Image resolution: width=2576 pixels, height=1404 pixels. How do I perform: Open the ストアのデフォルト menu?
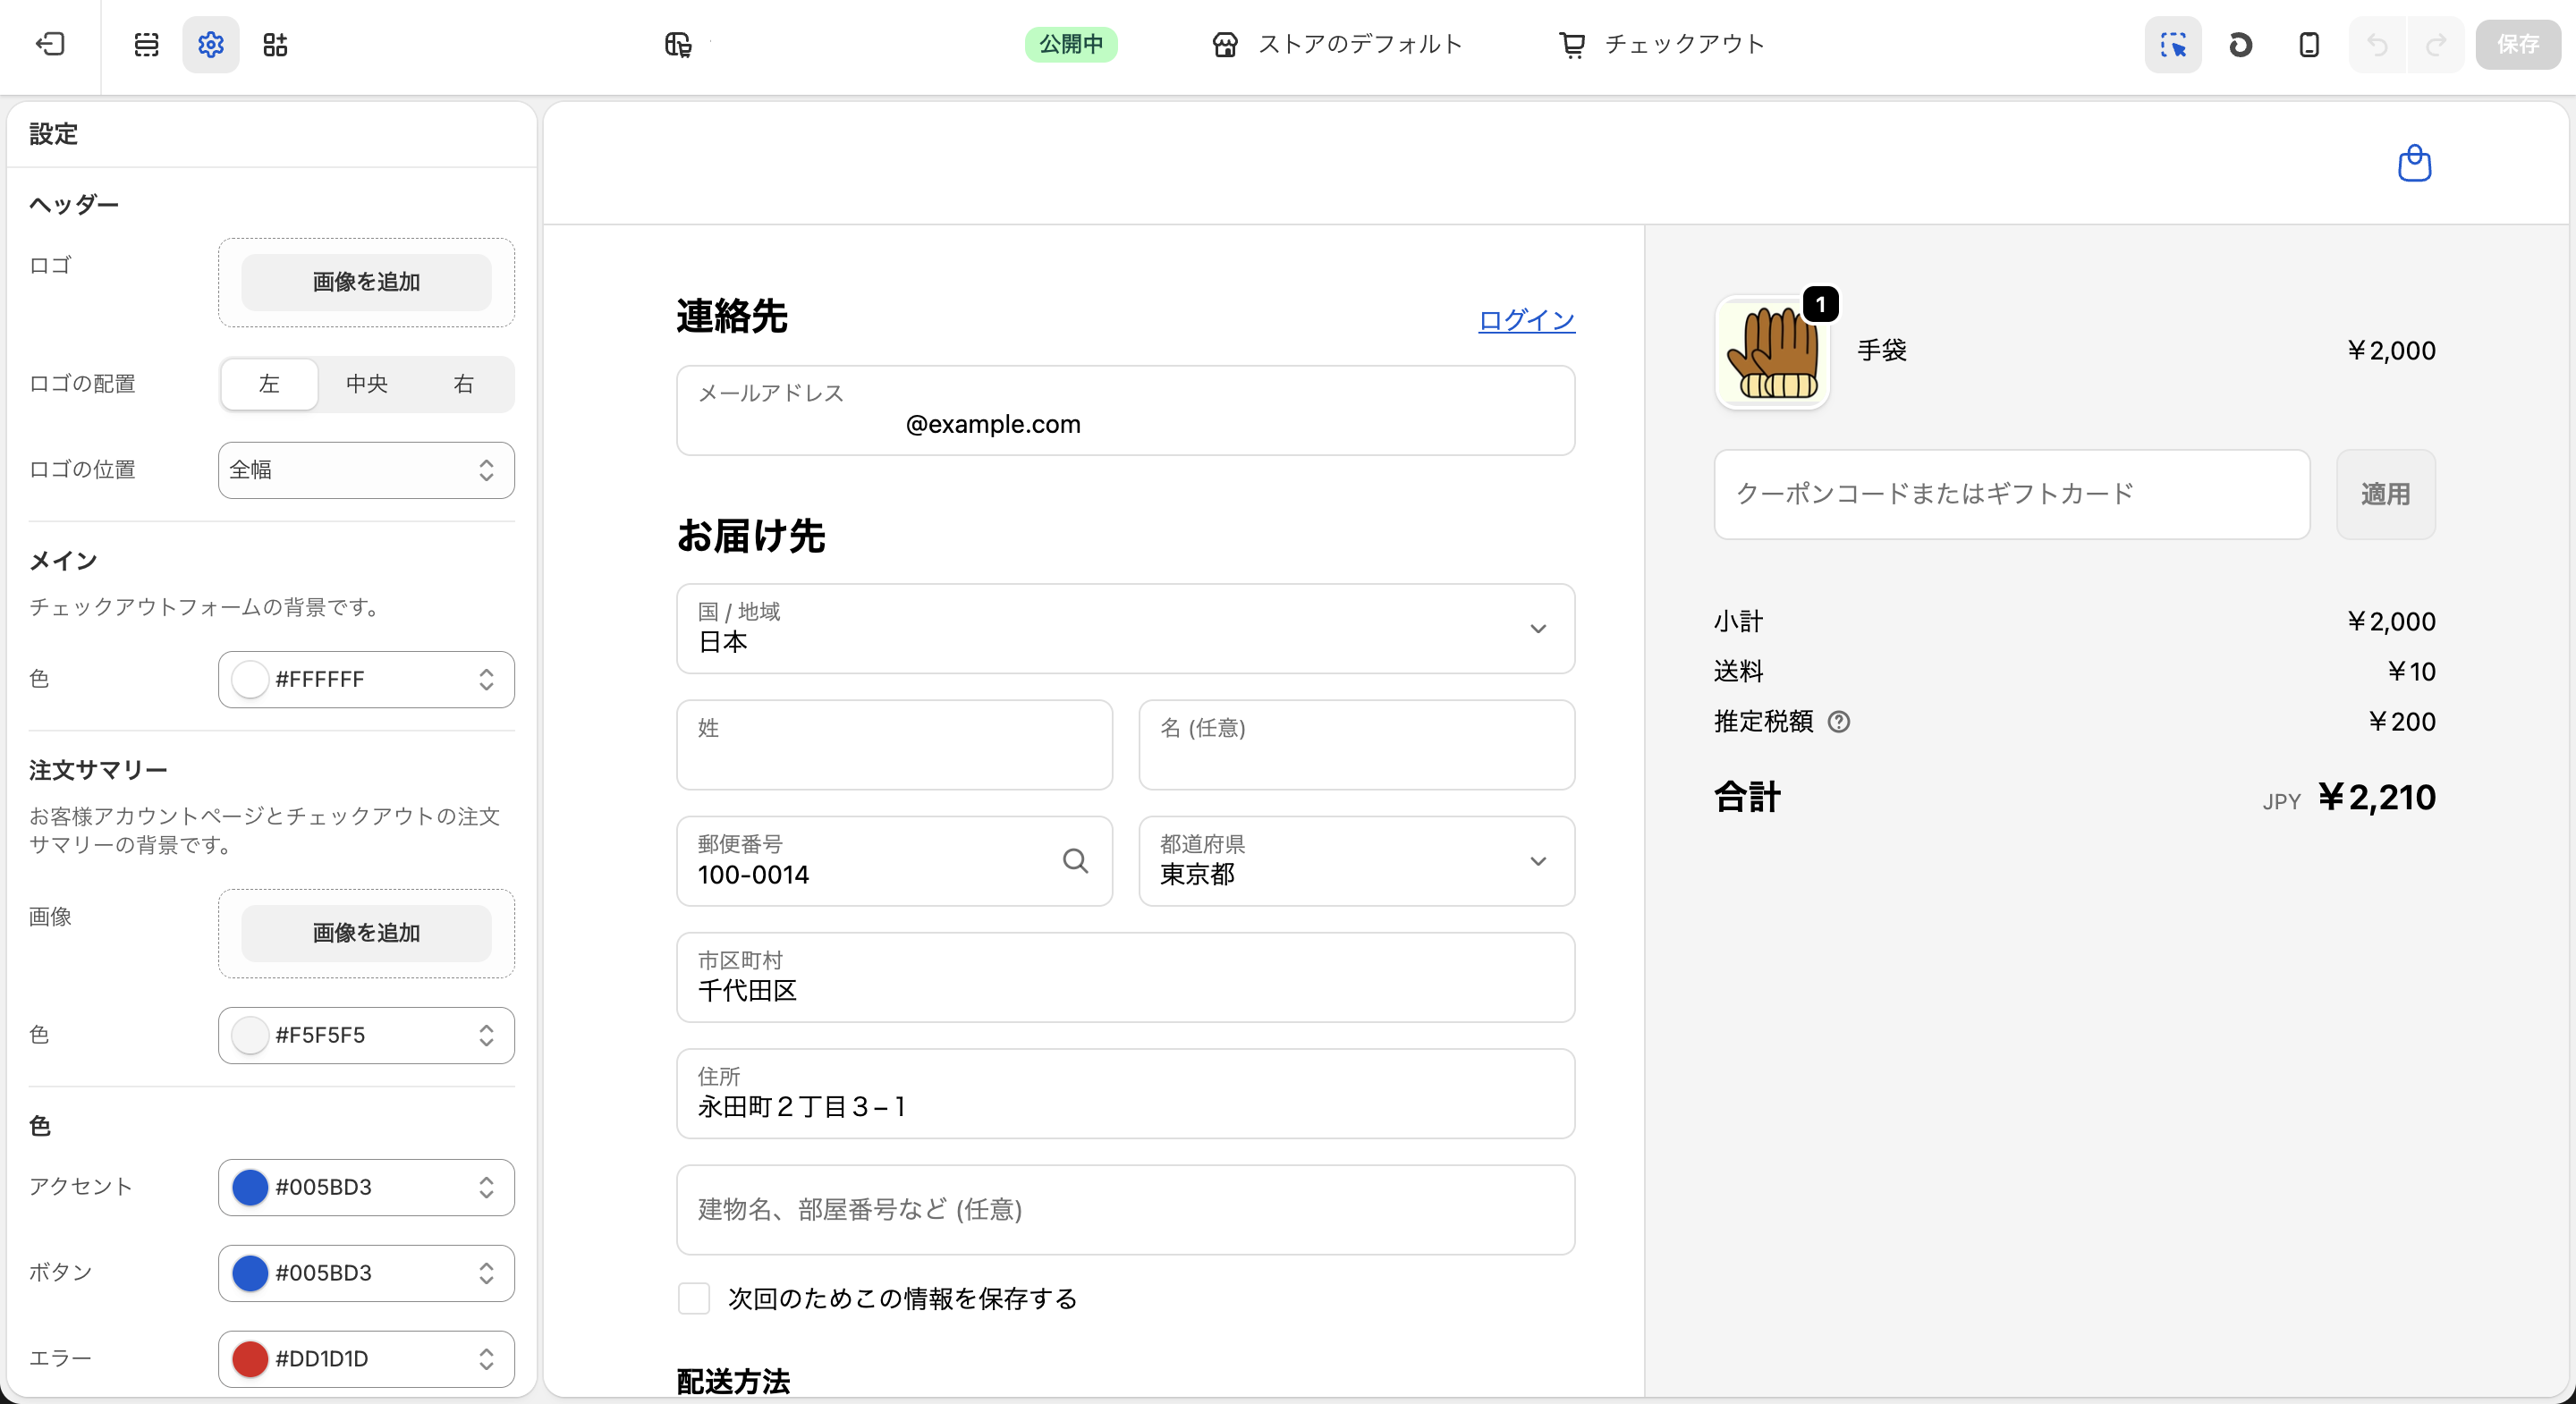tap(1336, 44)
